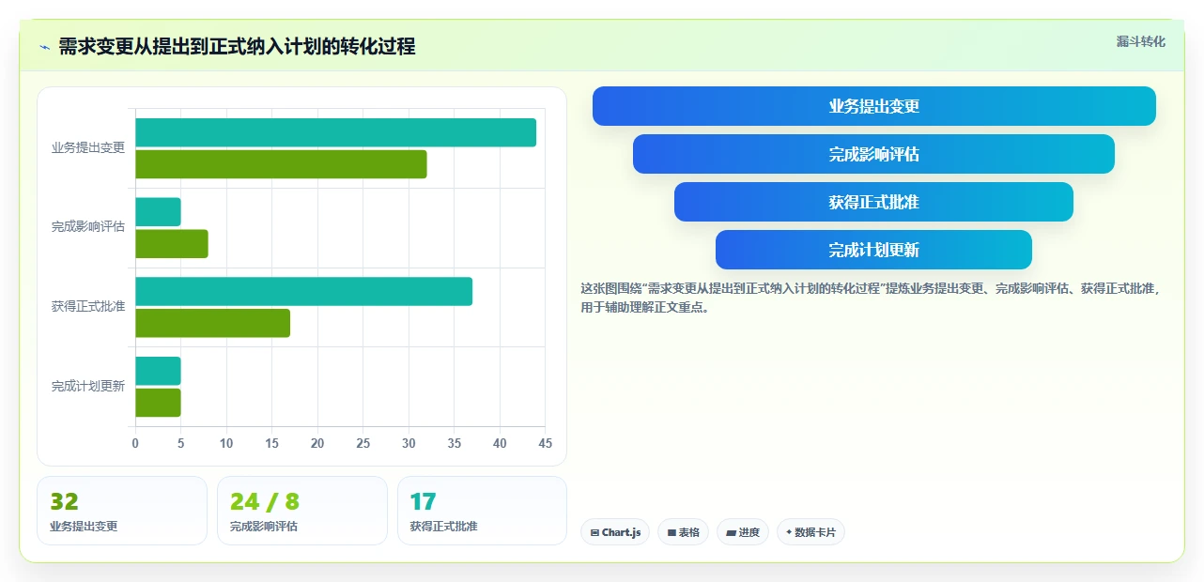This screenshot has width=1204, height=582.
Task: Select the 获得正式批准 funnel stage
Action: tap(873, 202)
